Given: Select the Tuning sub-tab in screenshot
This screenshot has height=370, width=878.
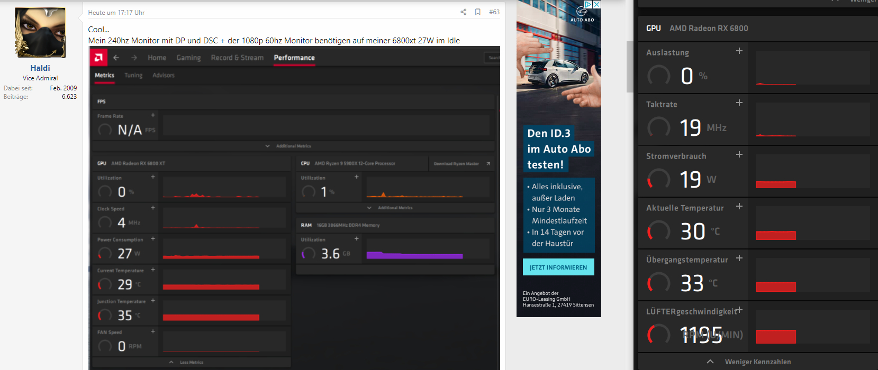Looking at the screenshot, I should [x=133, y=75].
